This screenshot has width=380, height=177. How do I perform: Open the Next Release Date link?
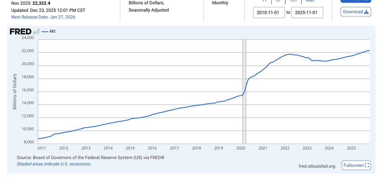(43, 17)
